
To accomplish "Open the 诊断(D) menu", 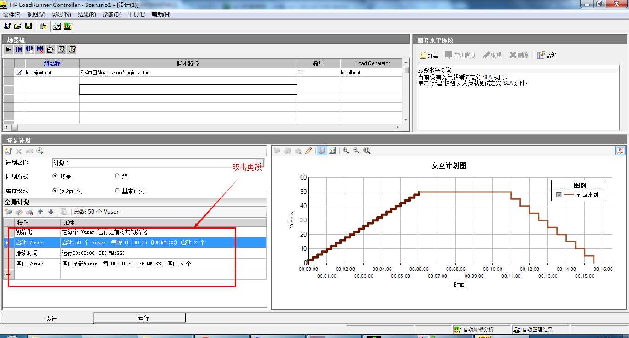I will [112, 15].
